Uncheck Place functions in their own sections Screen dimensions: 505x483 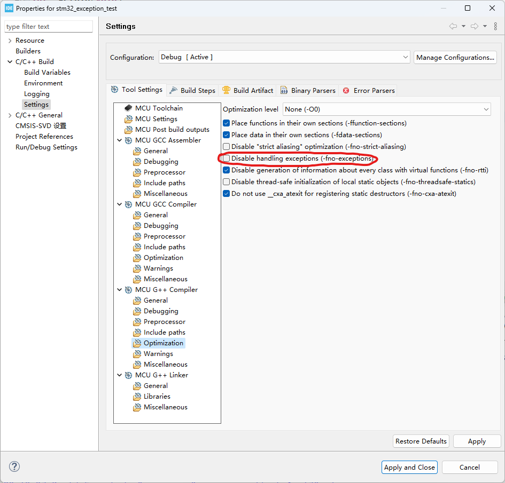[x=227, y=123]
